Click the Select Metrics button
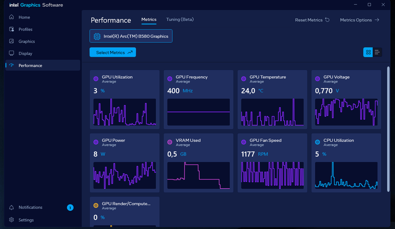The width and height of the screenshot is (395, 229). click(113, 52)
